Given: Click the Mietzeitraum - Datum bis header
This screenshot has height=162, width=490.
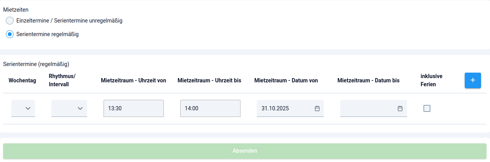Looking at the screenshot, I should [369, 80].
